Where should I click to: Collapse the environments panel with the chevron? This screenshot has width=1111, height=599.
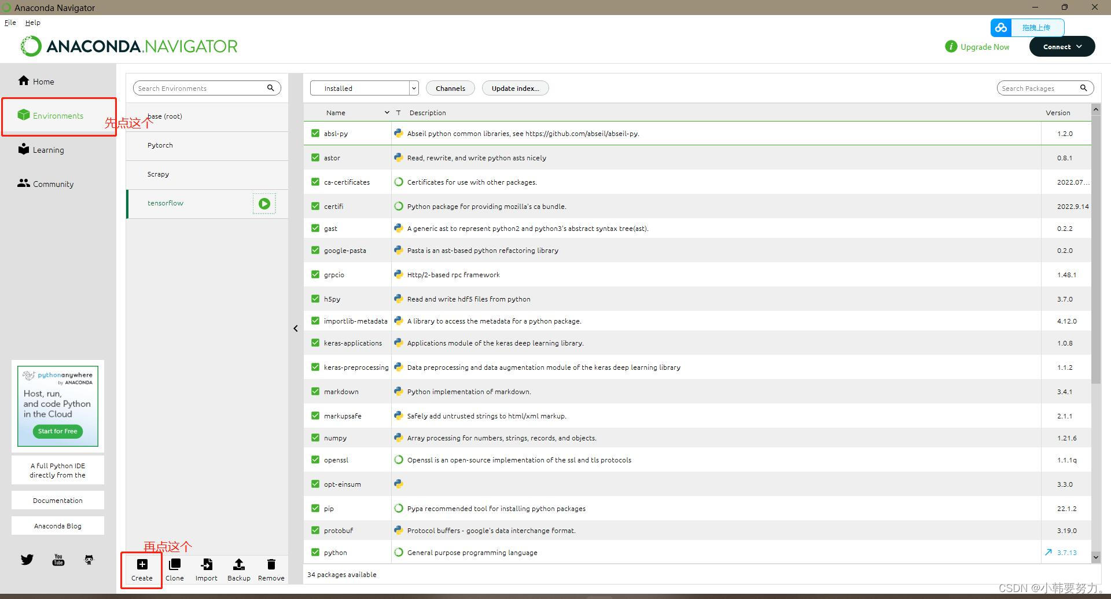click(x=296, y=328)
